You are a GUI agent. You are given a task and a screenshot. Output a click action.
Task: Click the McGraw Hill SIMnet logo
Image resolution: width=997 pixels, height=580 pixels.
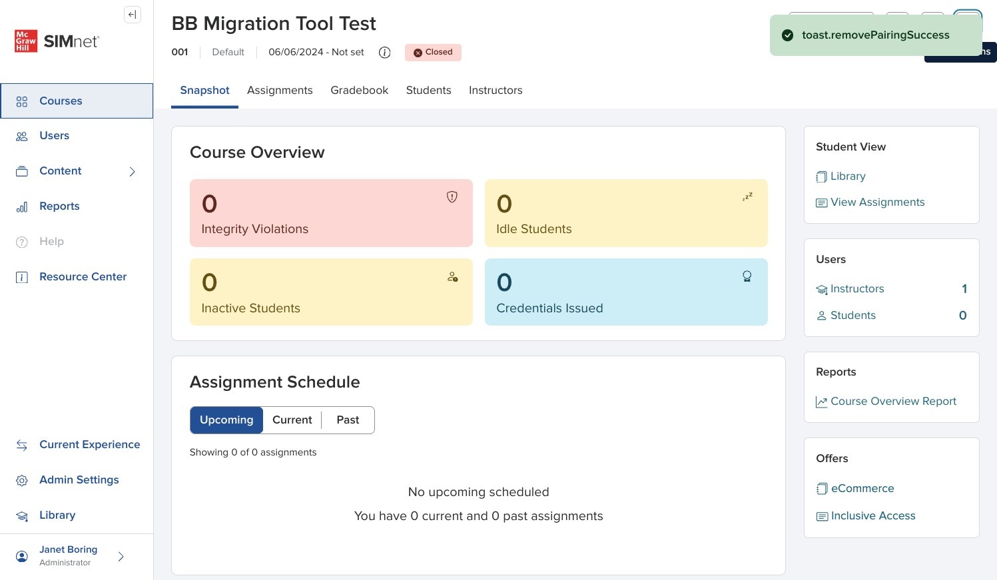pos(57,41)
